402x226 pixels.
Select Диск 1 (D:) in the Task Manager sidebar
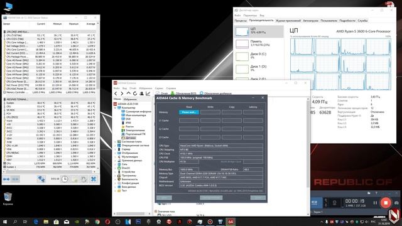coord(259,68)
